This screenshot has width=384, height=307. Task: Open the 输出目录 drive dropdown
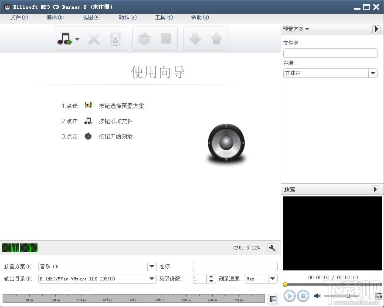(x=98, y=279)
